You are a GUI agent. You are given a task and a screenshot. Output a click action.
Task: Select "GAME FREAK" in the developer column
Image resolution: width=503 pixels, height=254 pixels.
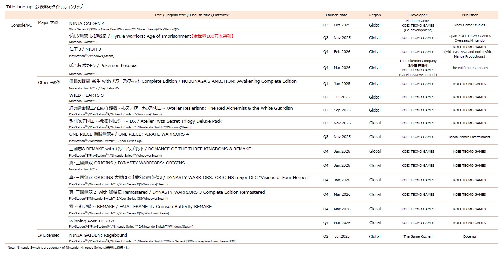click(x=418, y=66)
